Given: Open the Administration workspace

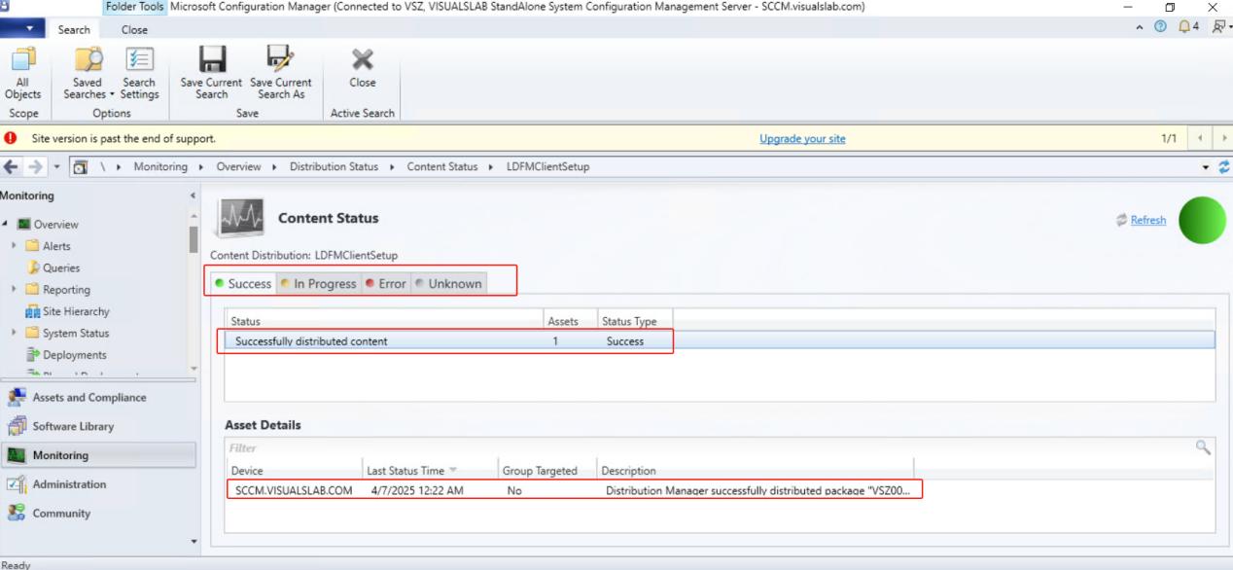Looking at the screenshot, I should 69,484.
